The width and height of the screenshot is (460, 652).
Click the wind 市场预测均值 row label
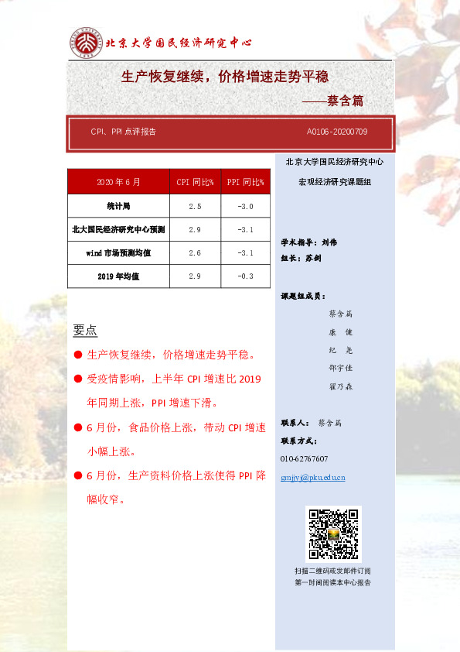point(119,252)
